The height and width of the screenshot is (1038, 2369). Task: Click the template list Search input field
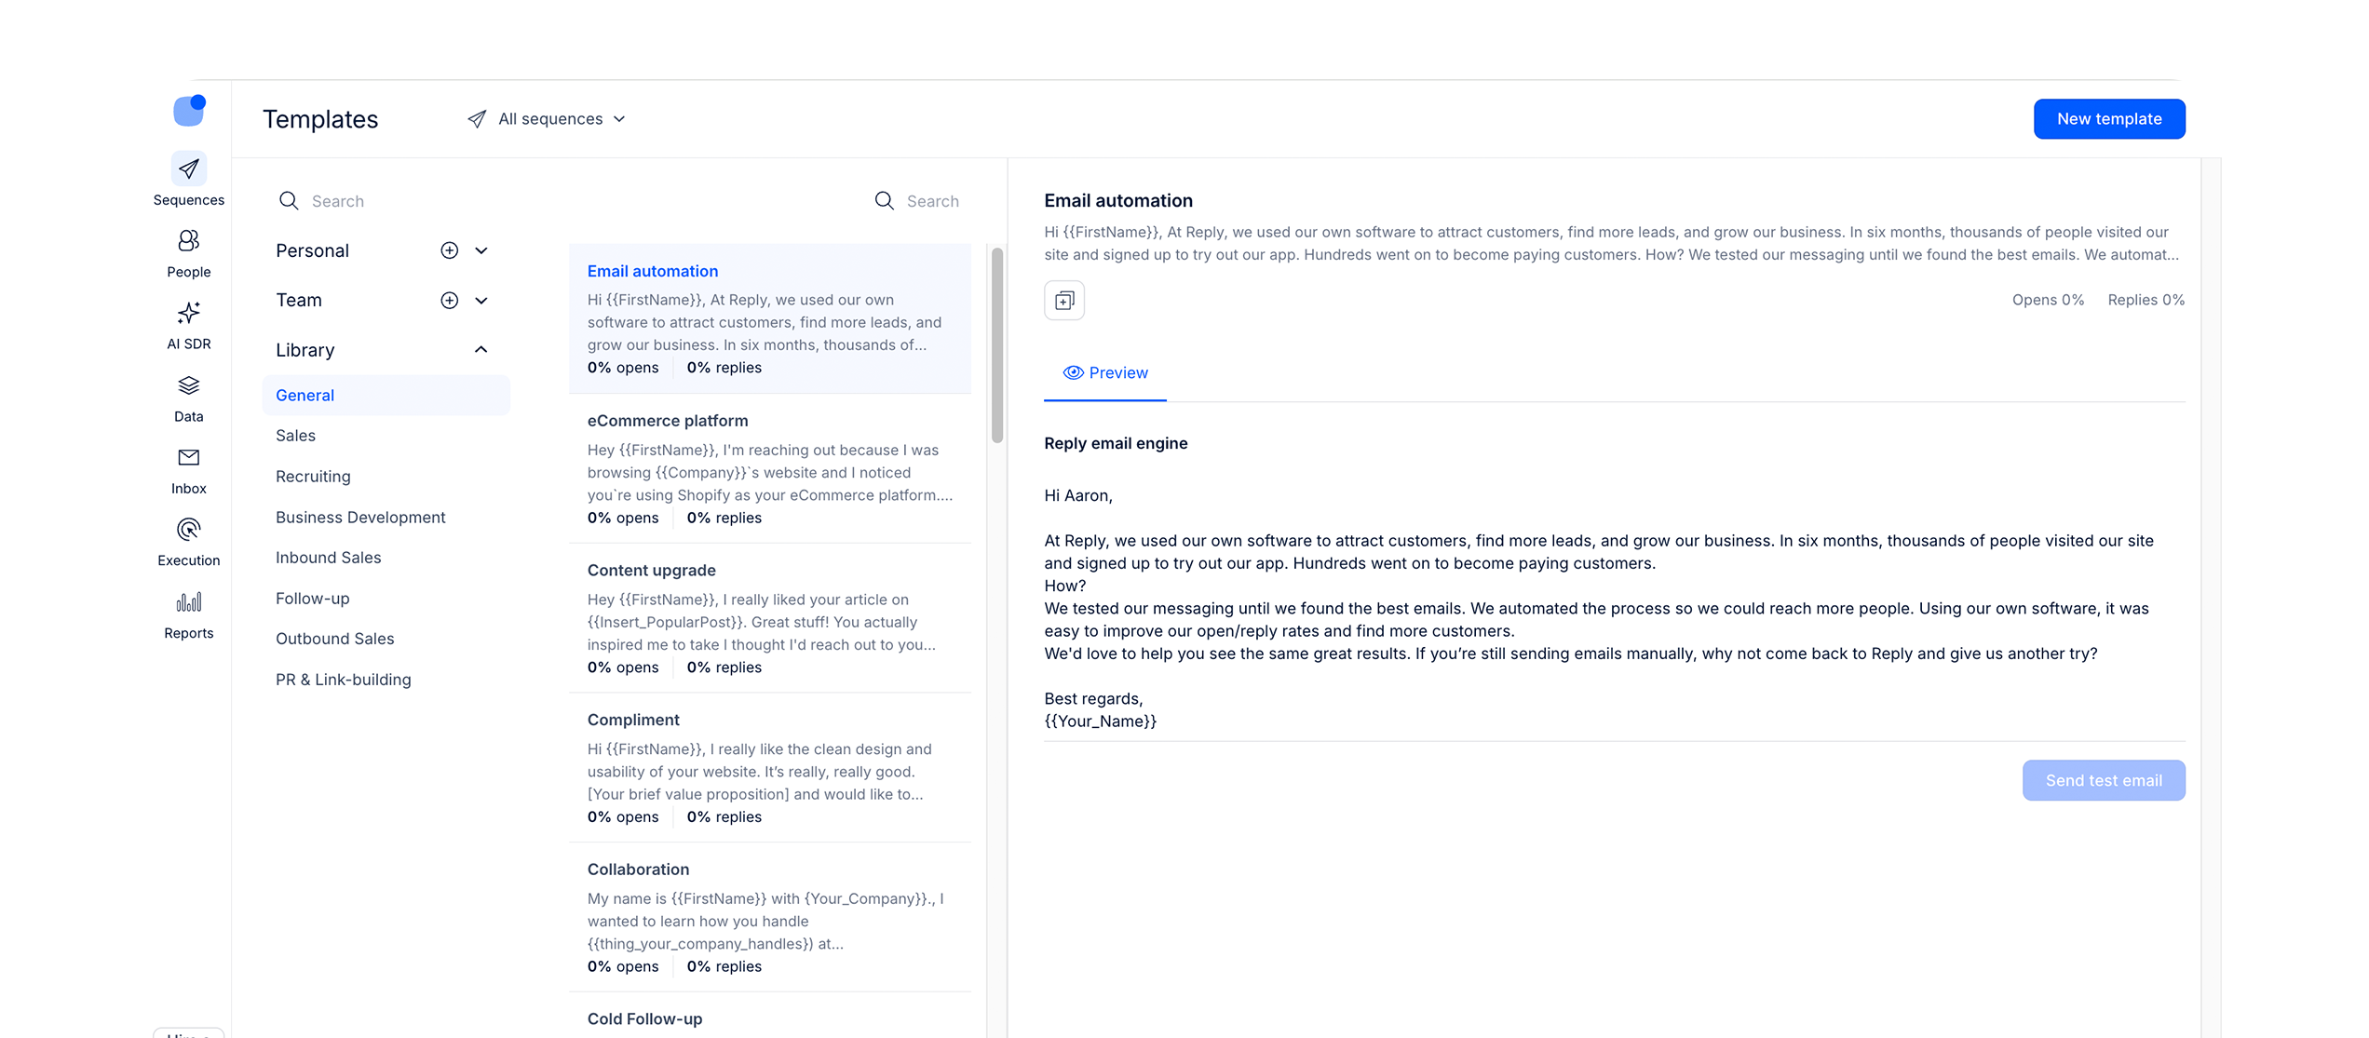tap(917, 201)
